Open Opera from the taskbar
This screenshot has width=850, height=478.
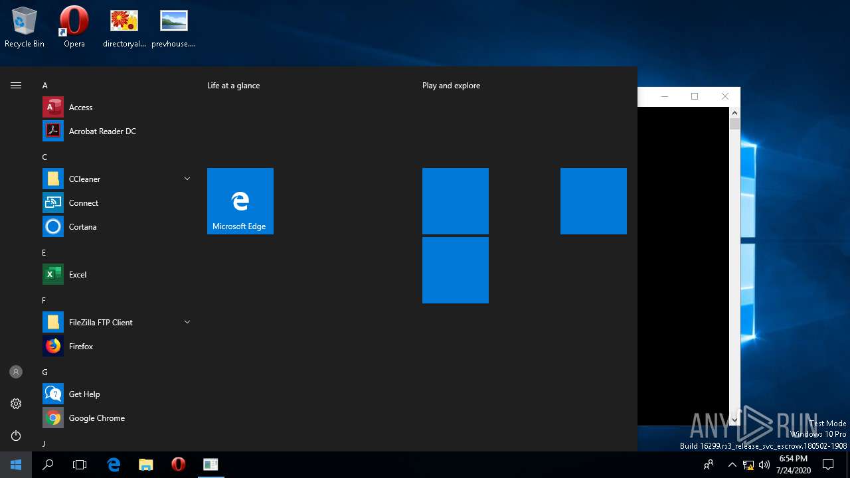point(178,465)
